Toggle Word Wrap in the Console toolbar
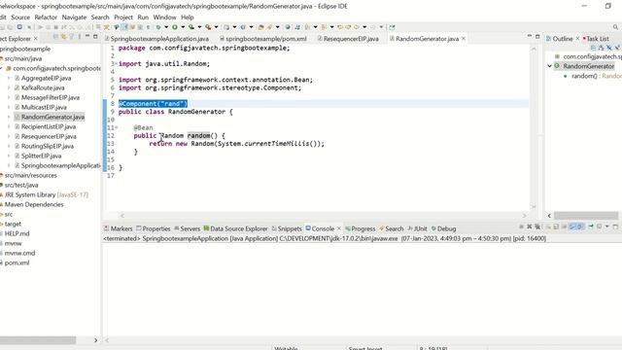 pos(564,227)
